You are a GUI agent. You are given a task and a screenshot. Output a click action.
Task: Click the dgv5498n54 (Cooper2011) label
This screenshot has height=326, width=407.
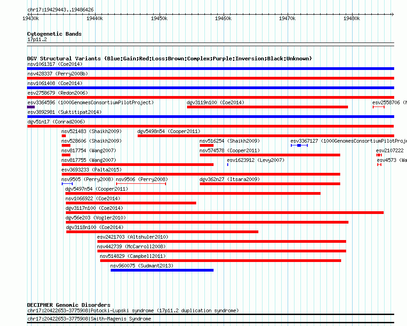(x=169, y=131)
